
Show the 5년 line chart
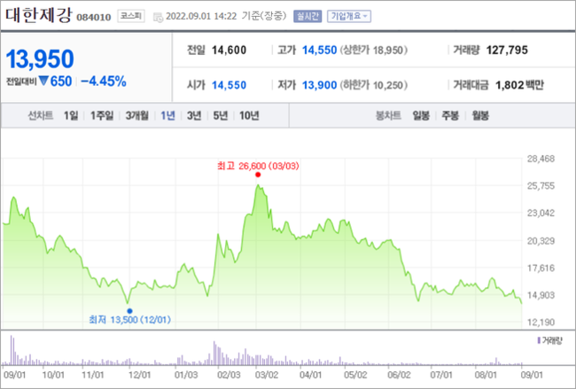coord(221,116)
